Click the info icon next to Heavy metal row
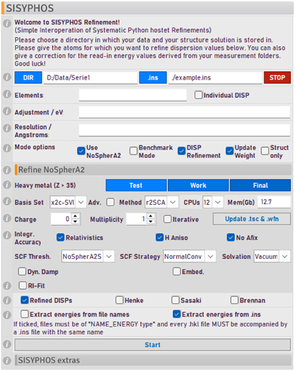 pyautogui.click(x=7, y=185)
